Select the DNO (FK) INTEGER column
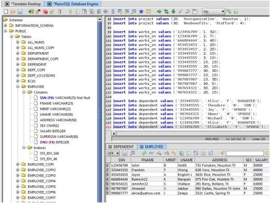270x203 pixels. point(55,142)
